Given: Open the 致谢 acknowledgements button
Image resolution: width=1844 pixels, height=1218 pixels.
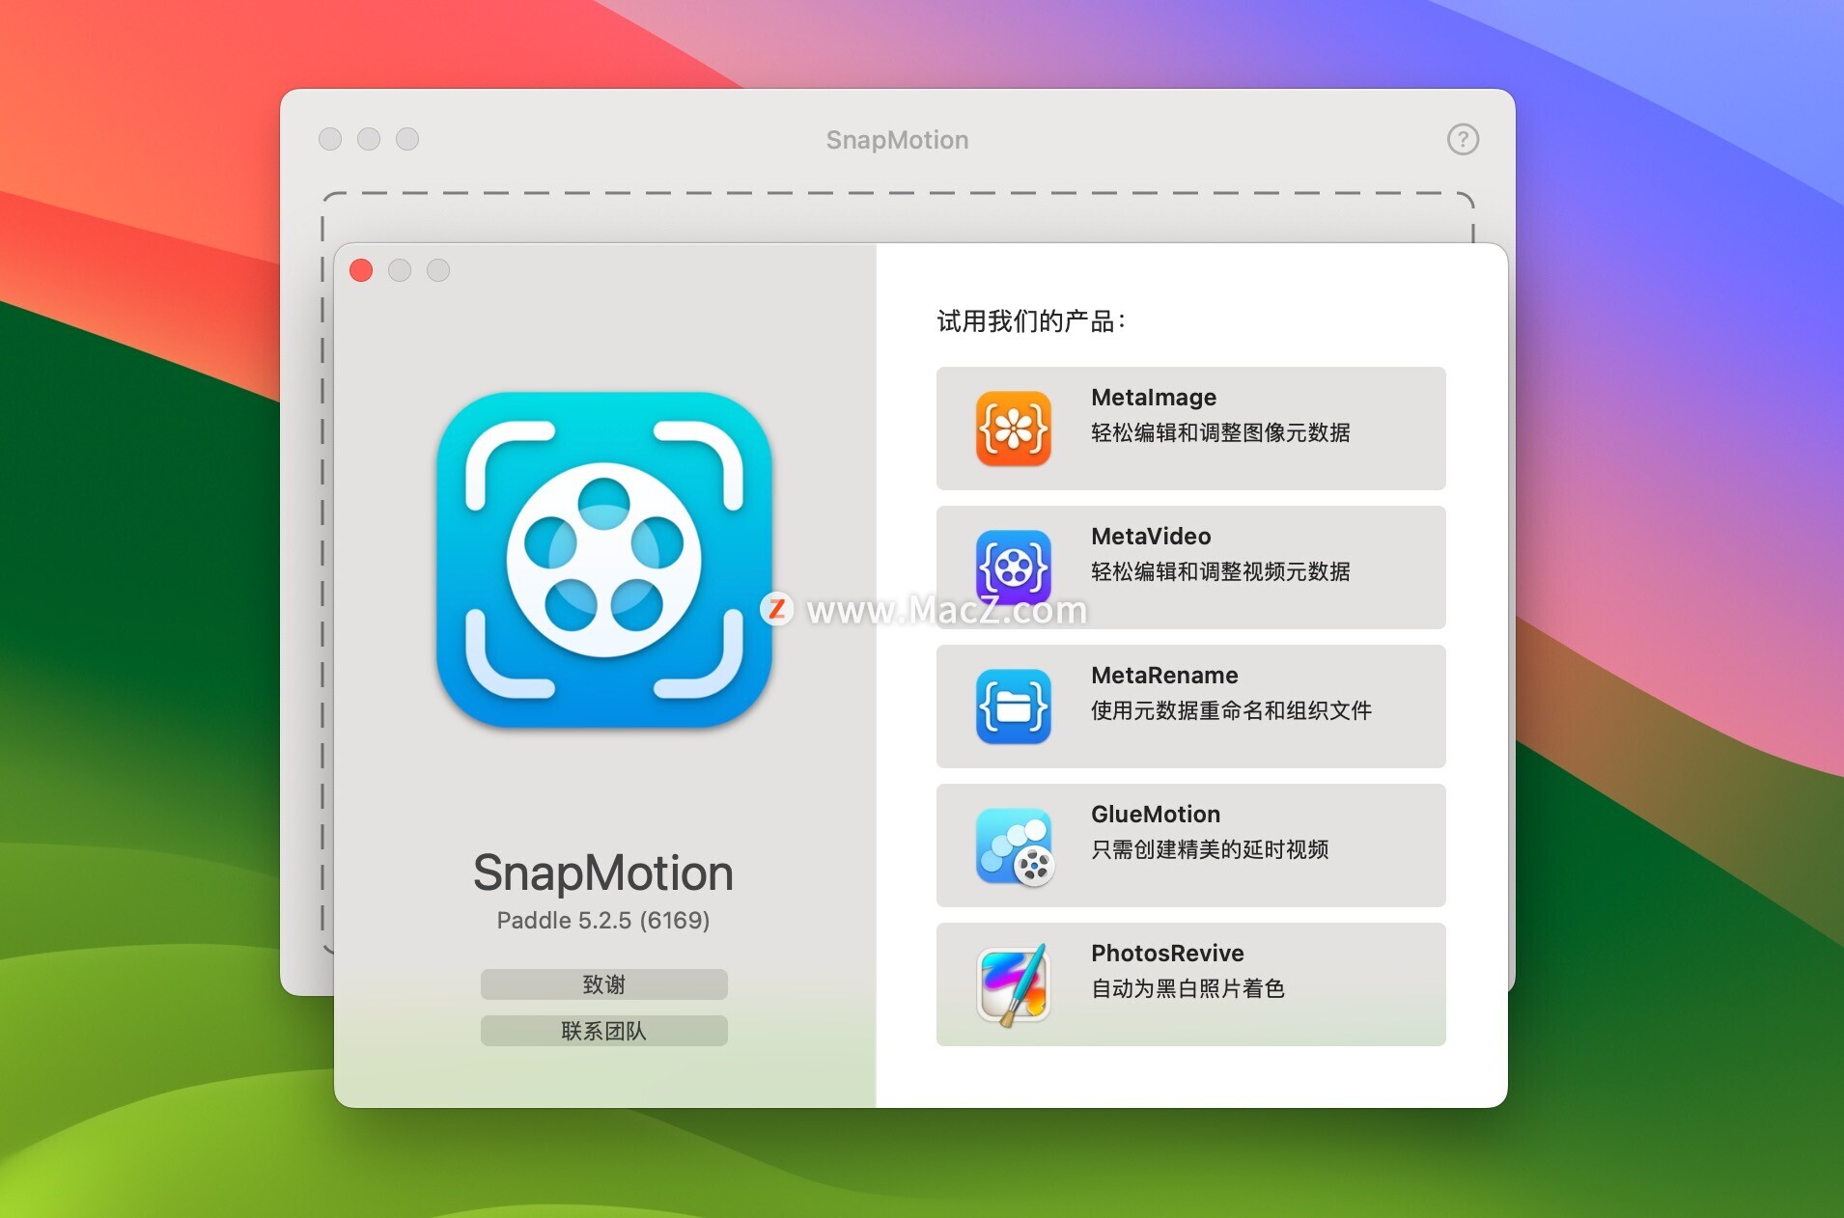Looking at the screenshot, I should (x=603, y=984).
